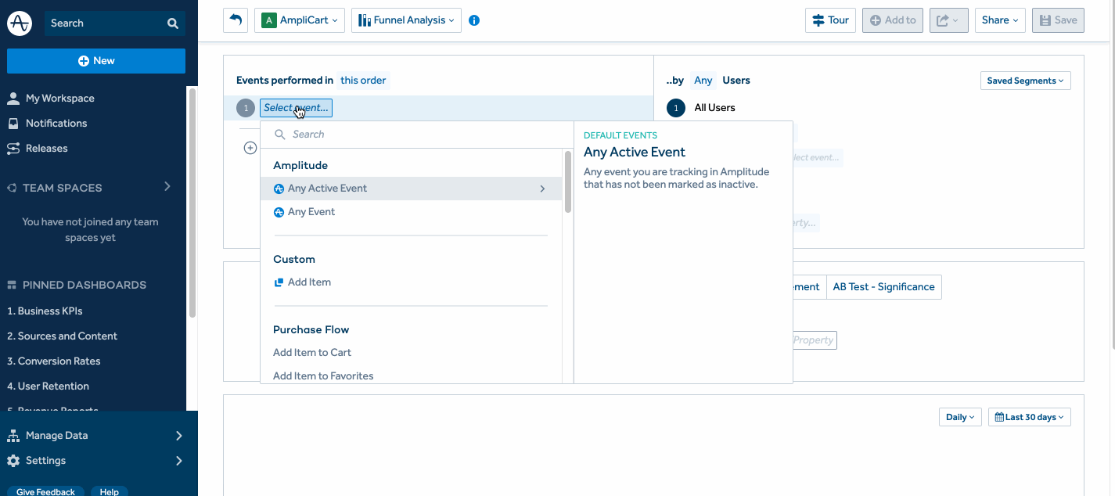Open the Funnel Analysis chart type dropdown

(406, 20)
